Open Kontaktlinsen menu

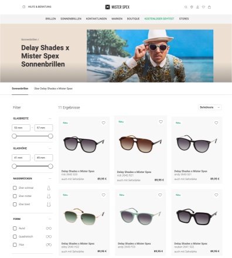[x=96, y=19]
